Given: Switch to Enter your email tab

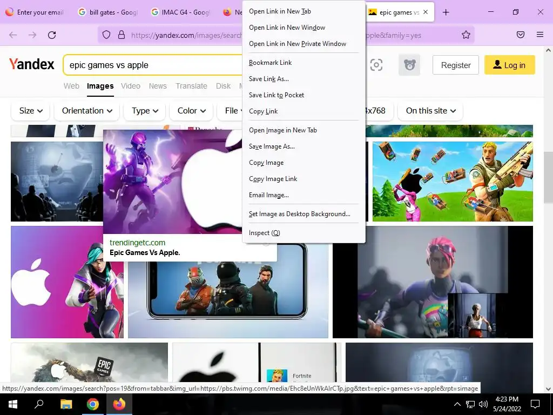Looking at the screenshot, I should (x=35, y=12).
